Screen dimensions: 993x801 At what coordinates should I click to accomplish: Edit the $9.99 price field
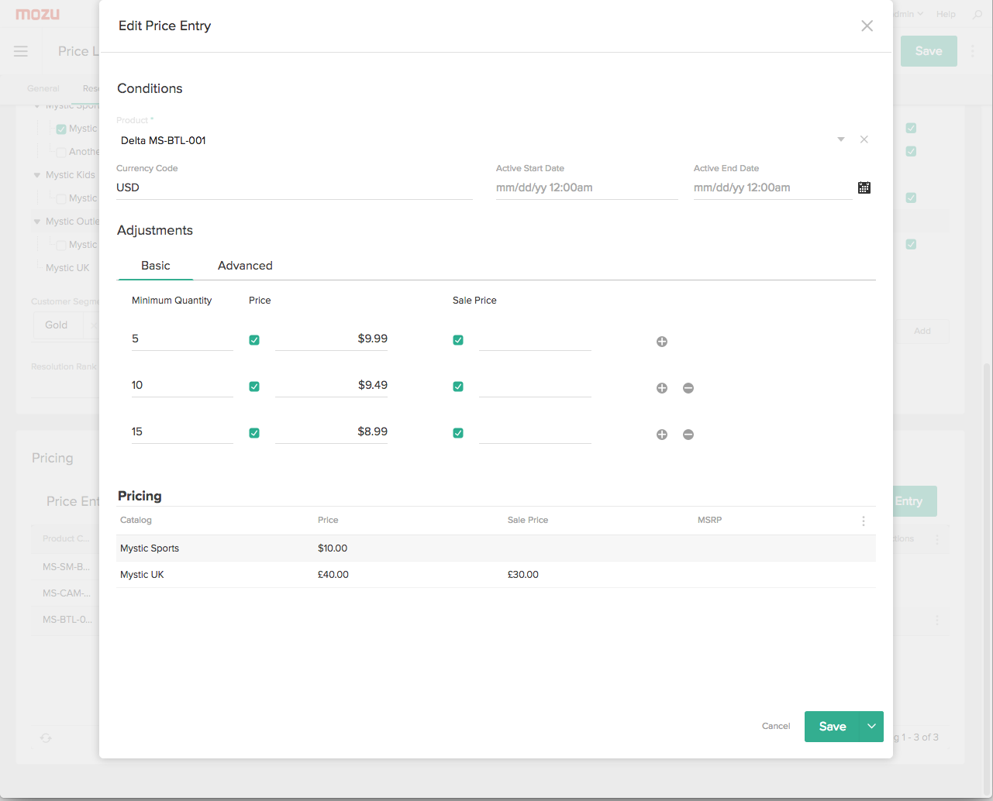331,339
